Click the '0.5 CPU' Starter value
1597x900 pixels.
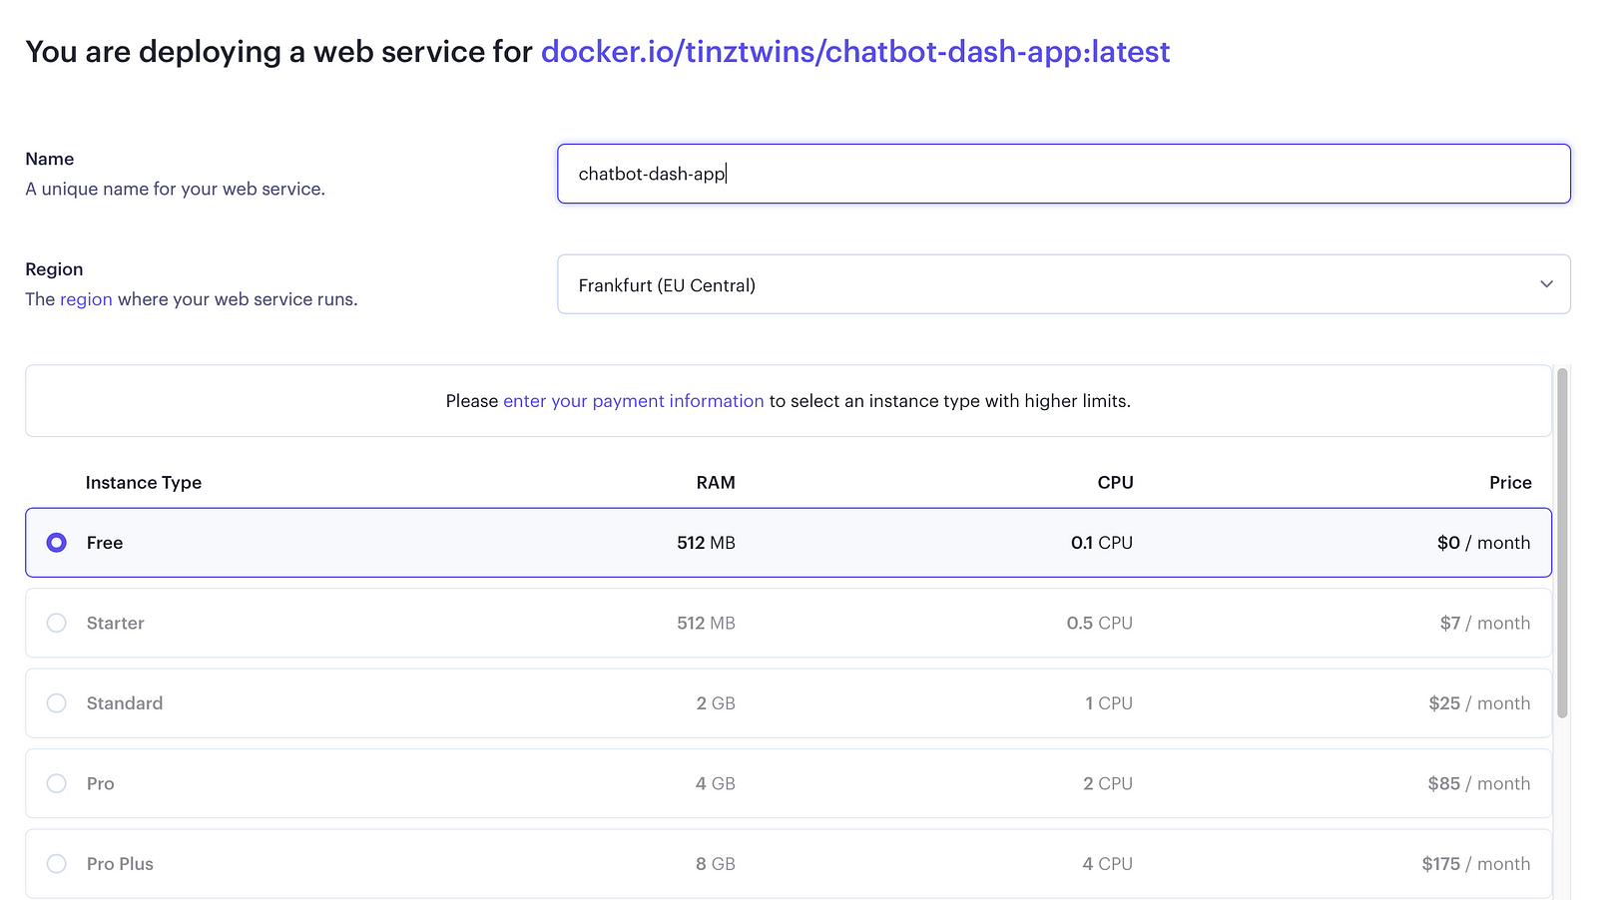[1100, 623]
